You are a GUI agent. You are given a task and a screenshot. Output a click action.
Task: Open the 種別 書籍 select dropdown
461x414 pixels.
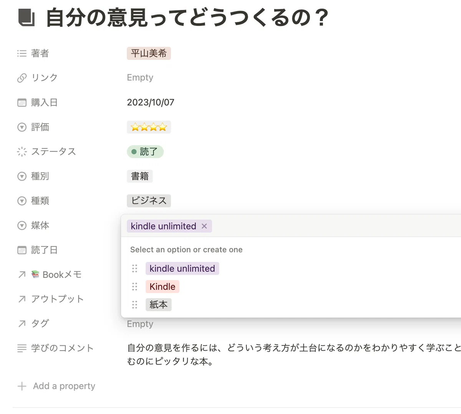pyautogui.click(x=140, y=176)
